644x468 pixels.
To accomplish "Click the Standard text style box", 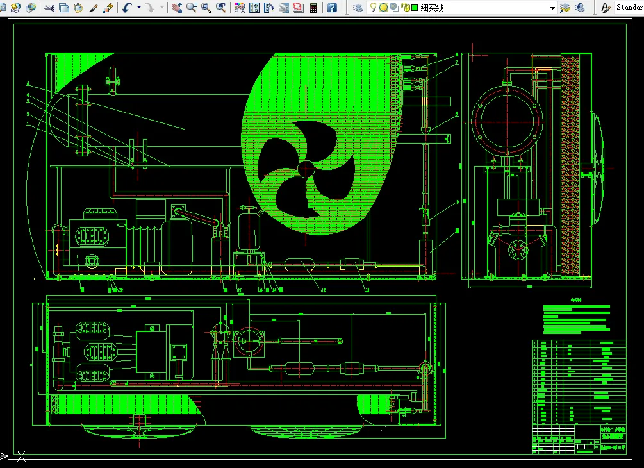I will [x=629, y=8].
